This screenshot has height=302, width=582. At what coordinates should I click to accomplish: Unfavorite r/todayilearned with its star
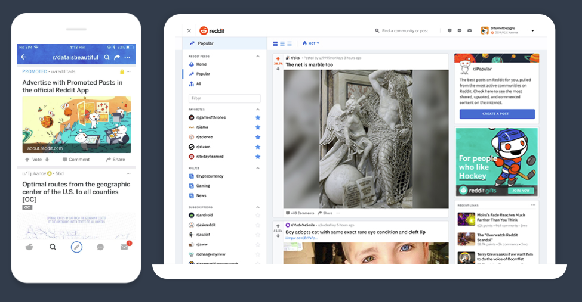(x=258, y=157)
